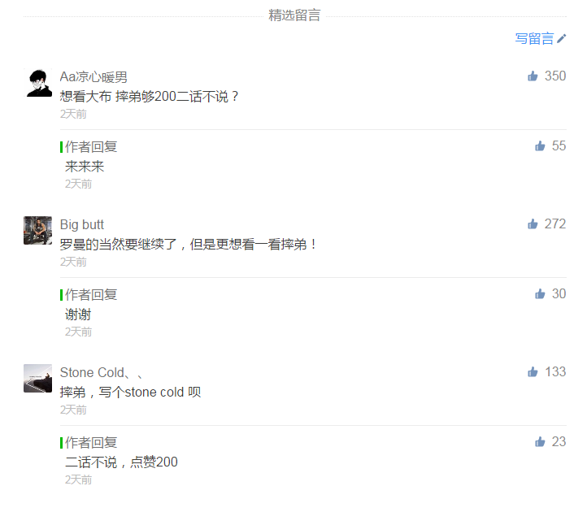Click the author reply text 二话不说，点赞200
Screen dimensions: 587x512
click(121, 462)
